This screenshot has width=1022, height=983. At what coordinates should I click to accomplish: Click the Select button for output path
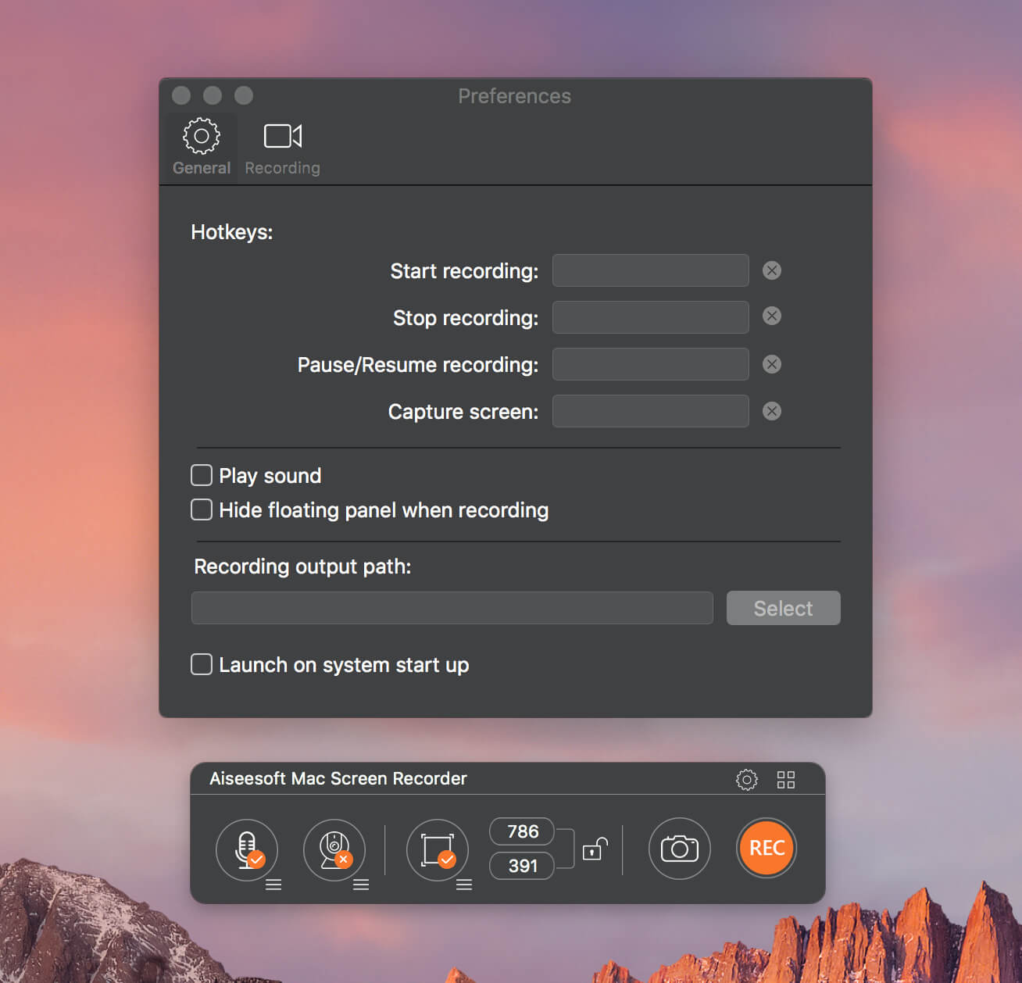[x=783, y=608]
